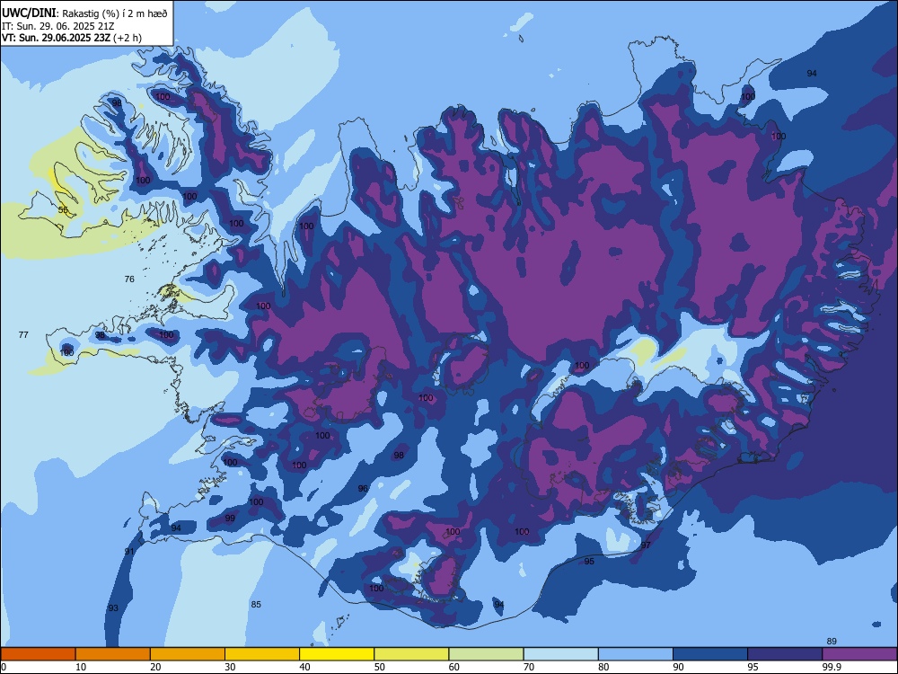The width and height of the screenshot is (898, 674).
Task: Click the '96' value on the map
Action: tap(363, 488)
